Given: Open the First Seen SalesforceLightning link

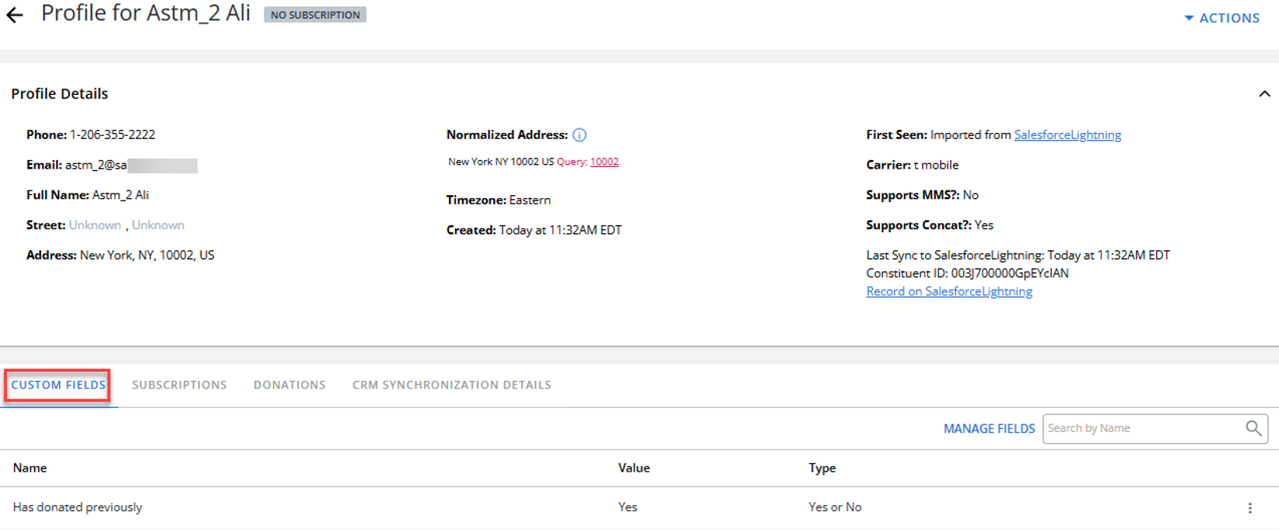Looking at the screenshot, I should [1067, 134].
